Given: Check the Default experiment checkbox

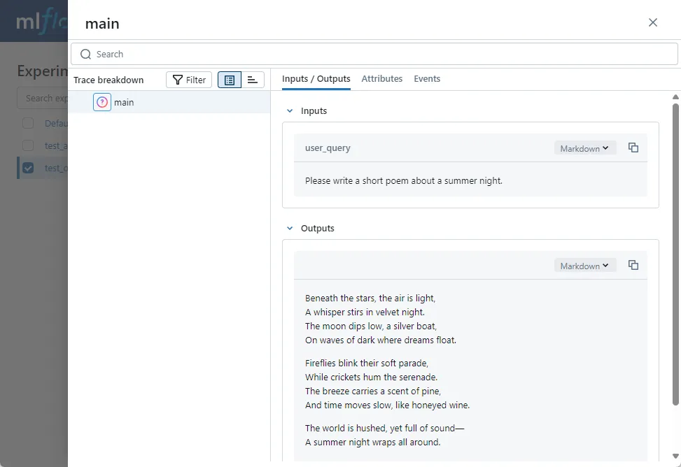Looking at the screenshot, I should tap(27, 123).
